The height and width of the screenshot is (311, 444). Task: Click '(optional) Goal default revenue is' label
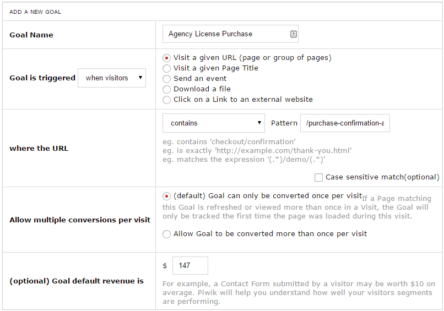(x=77, y=281)
